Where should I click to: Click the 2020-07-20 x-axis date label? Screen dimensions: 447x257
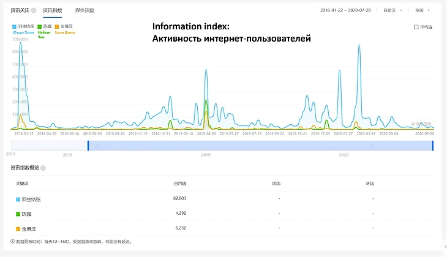point(425,133)
